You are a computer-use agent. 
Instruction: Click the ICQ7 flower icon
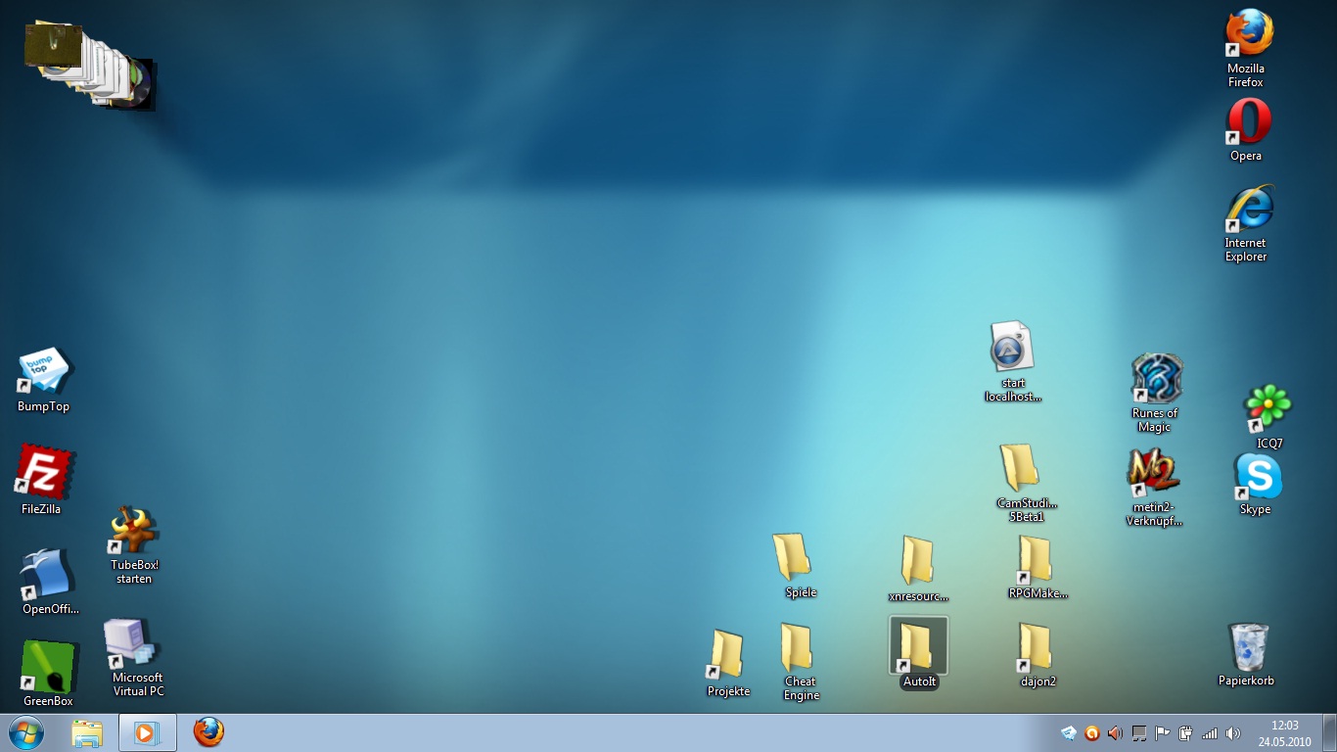(x=1268, y=408)
